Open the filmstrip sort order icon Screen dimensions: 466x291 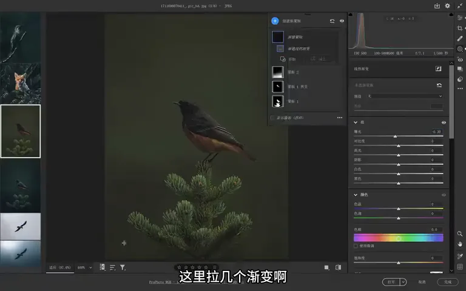click(x=112, y=267)
